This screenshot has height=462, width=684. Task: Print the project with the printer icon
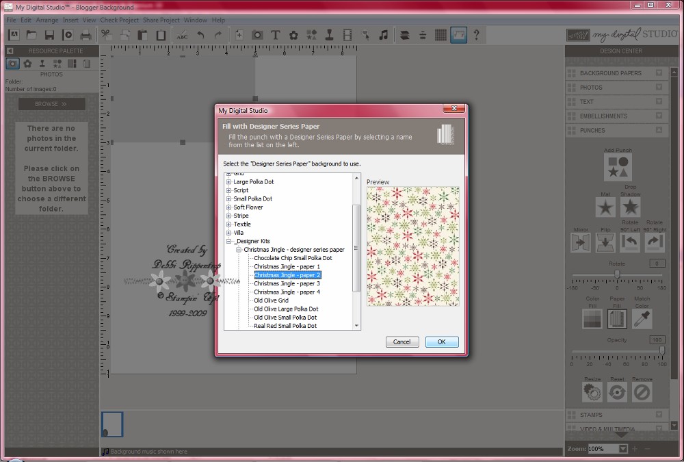coord(85,36)
